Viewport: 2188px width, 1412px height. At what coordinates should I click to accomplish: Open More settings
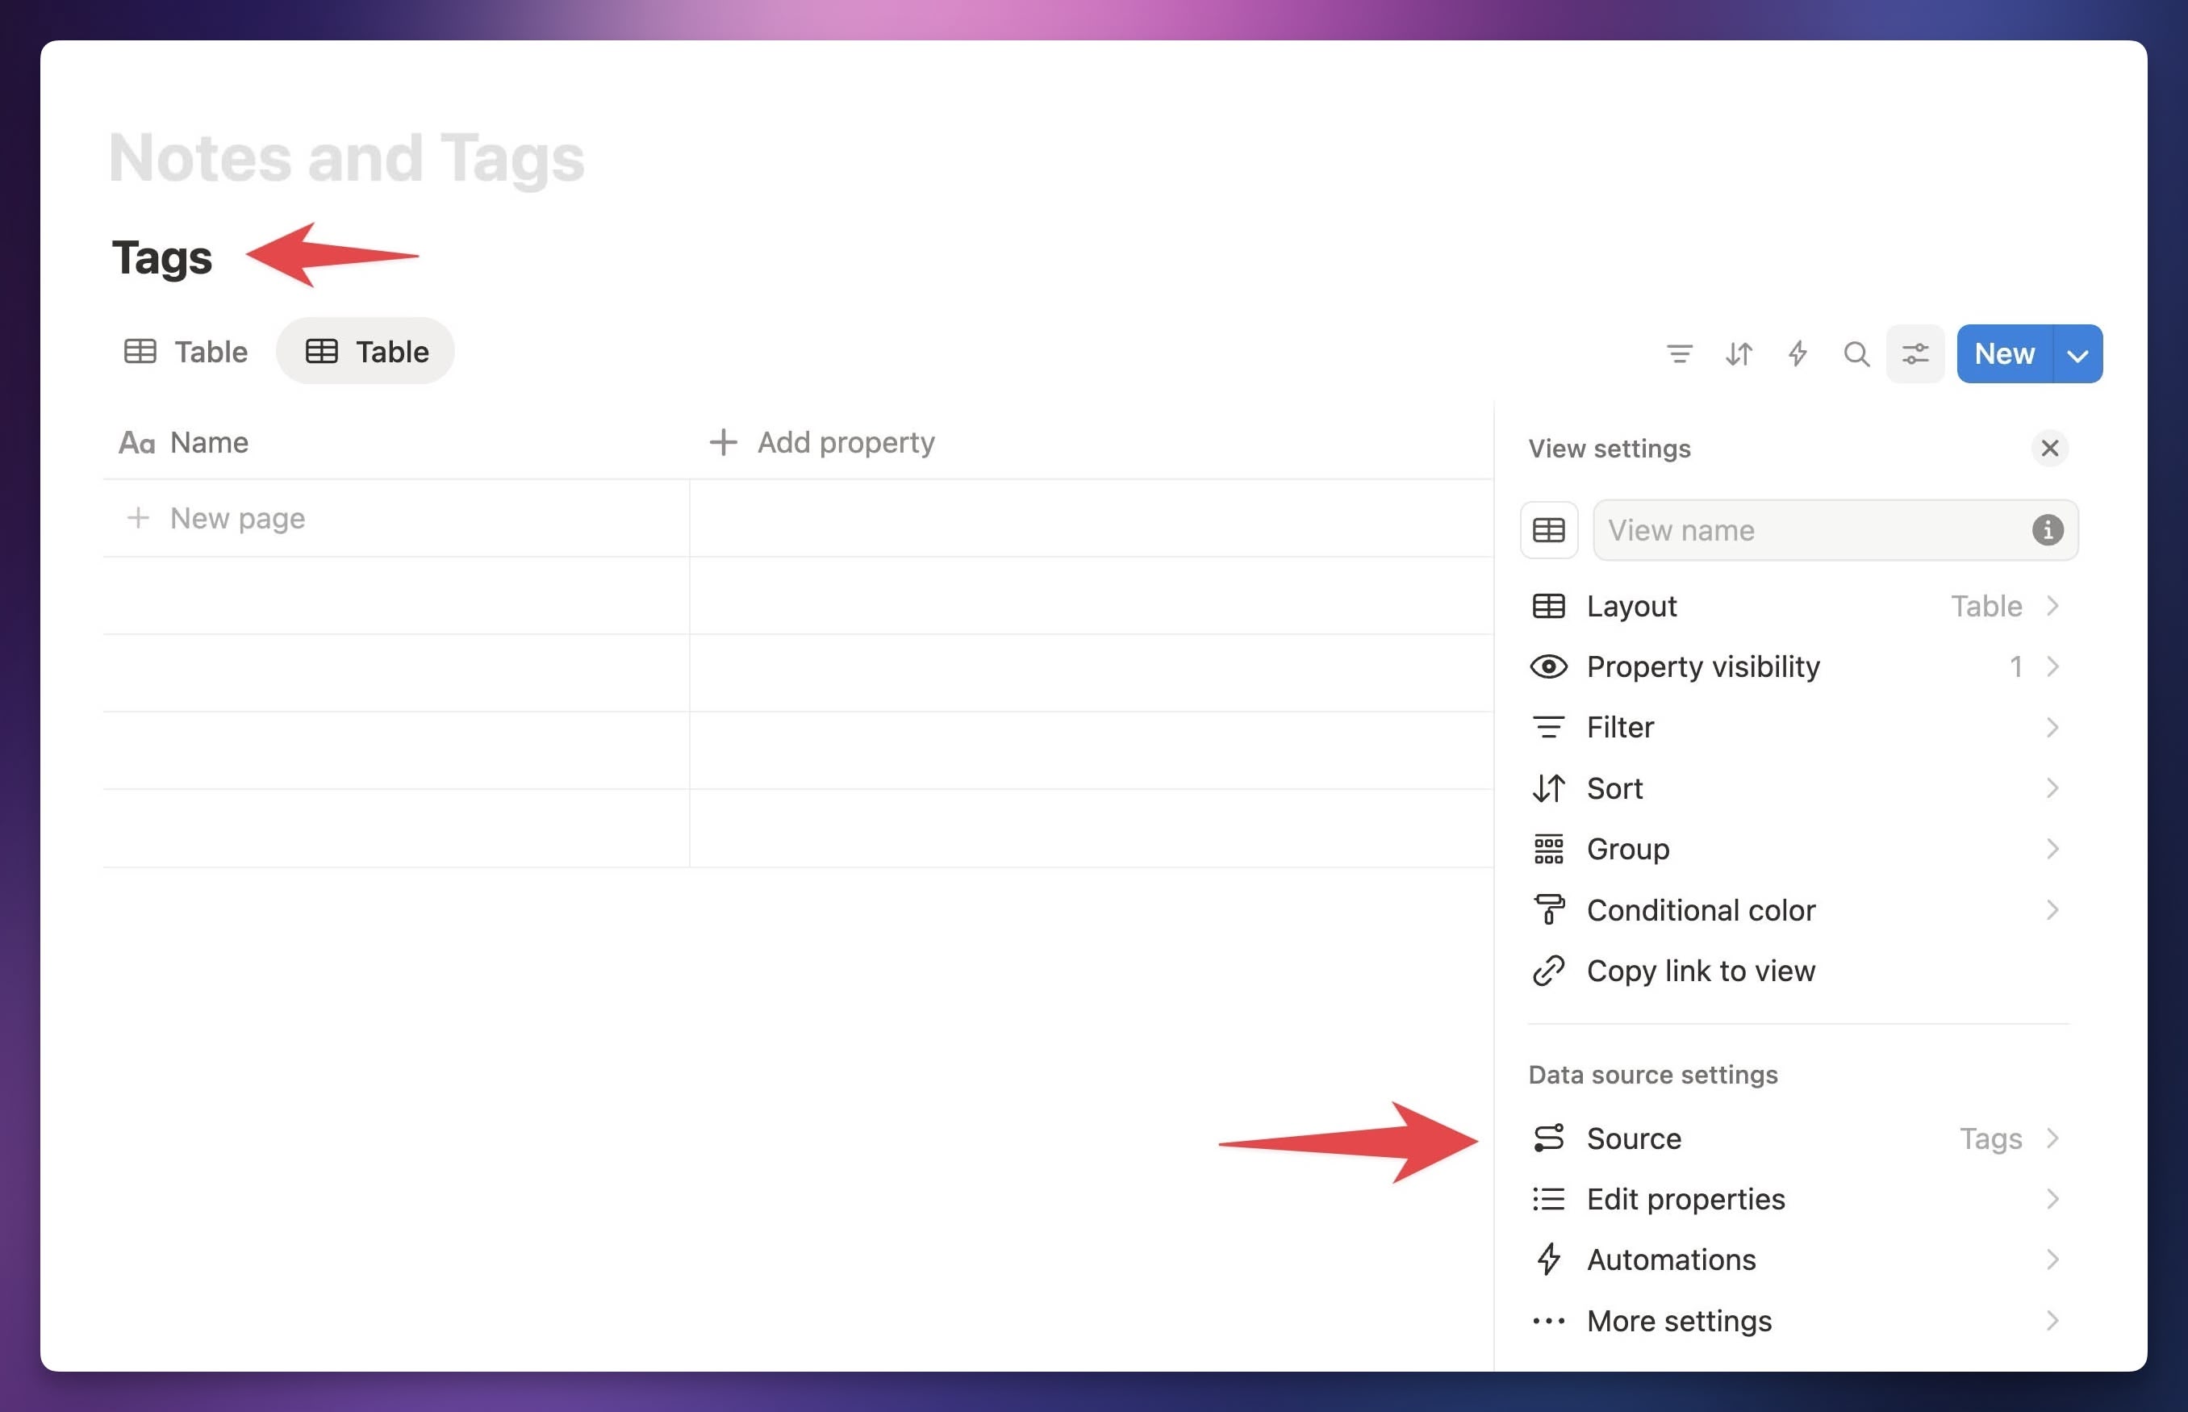(1796, 1322)
